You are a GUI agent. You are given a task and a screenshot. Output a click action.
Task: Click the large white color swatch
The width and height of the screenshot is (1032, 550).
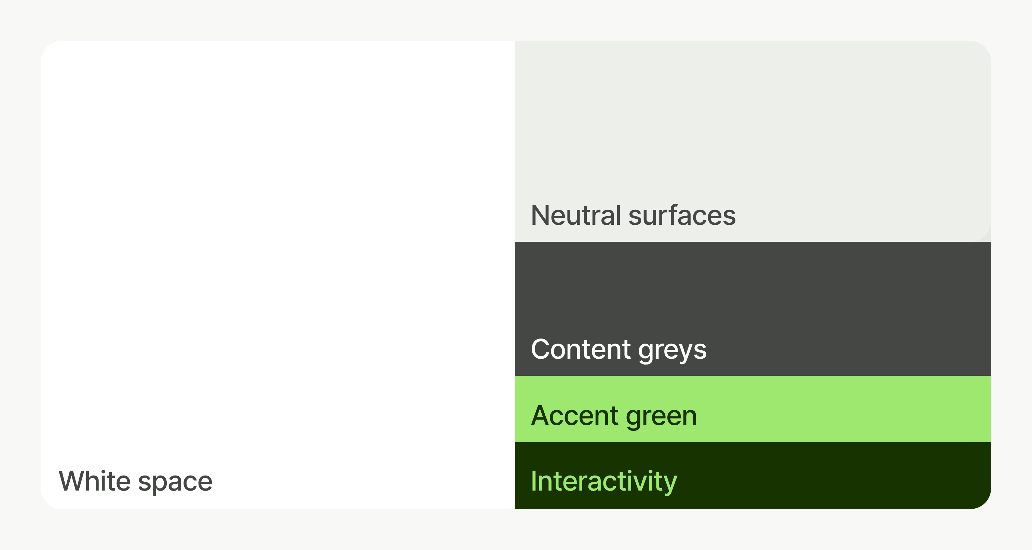point(278,240)
